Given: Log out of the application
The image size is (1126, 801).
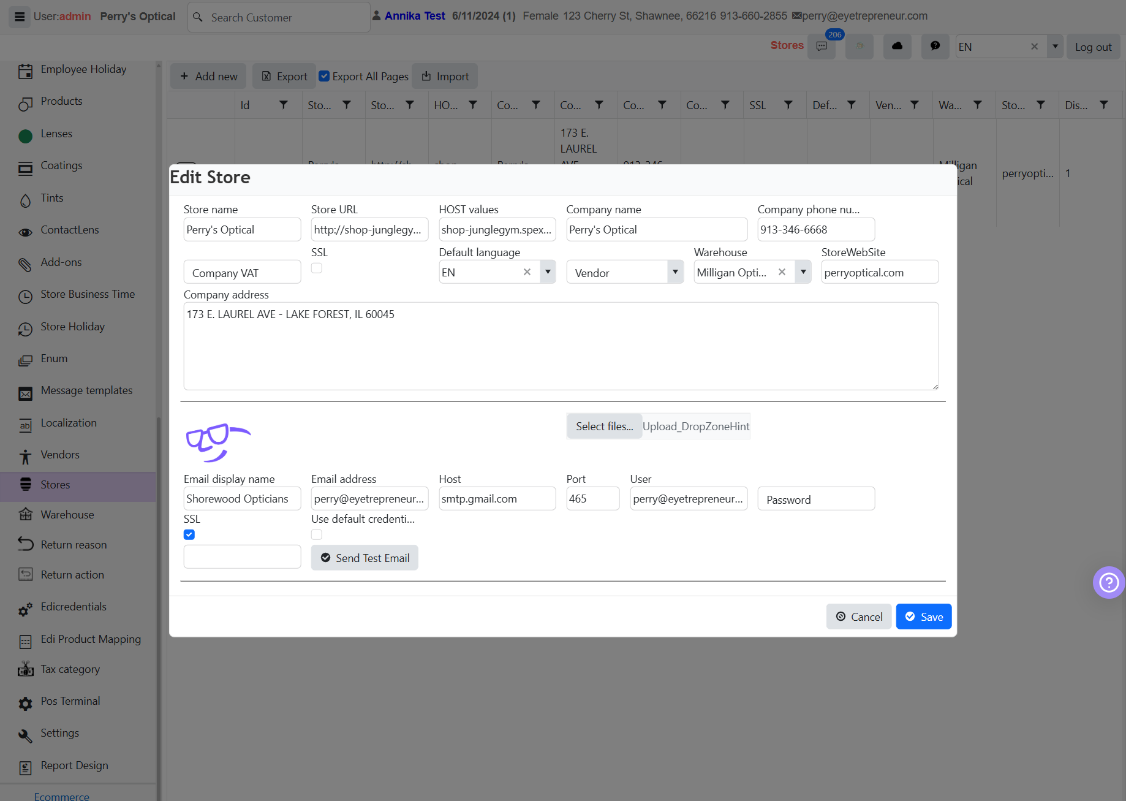Looking at the screenshot, I should 1094,47.
